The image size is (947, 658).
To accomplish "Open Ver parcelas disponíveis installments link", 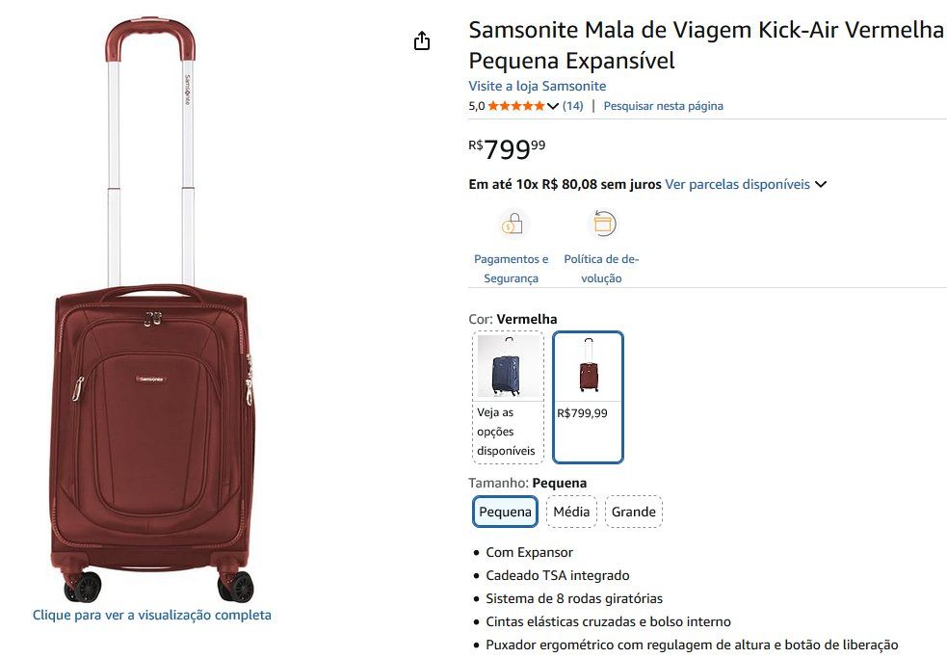I will [x=737, y=184].
